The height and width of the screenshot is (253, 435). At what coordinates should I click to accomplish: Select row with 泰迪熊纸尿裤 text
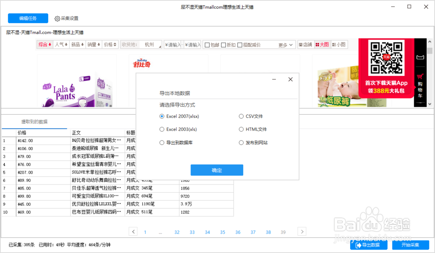[x=97, y=149]
